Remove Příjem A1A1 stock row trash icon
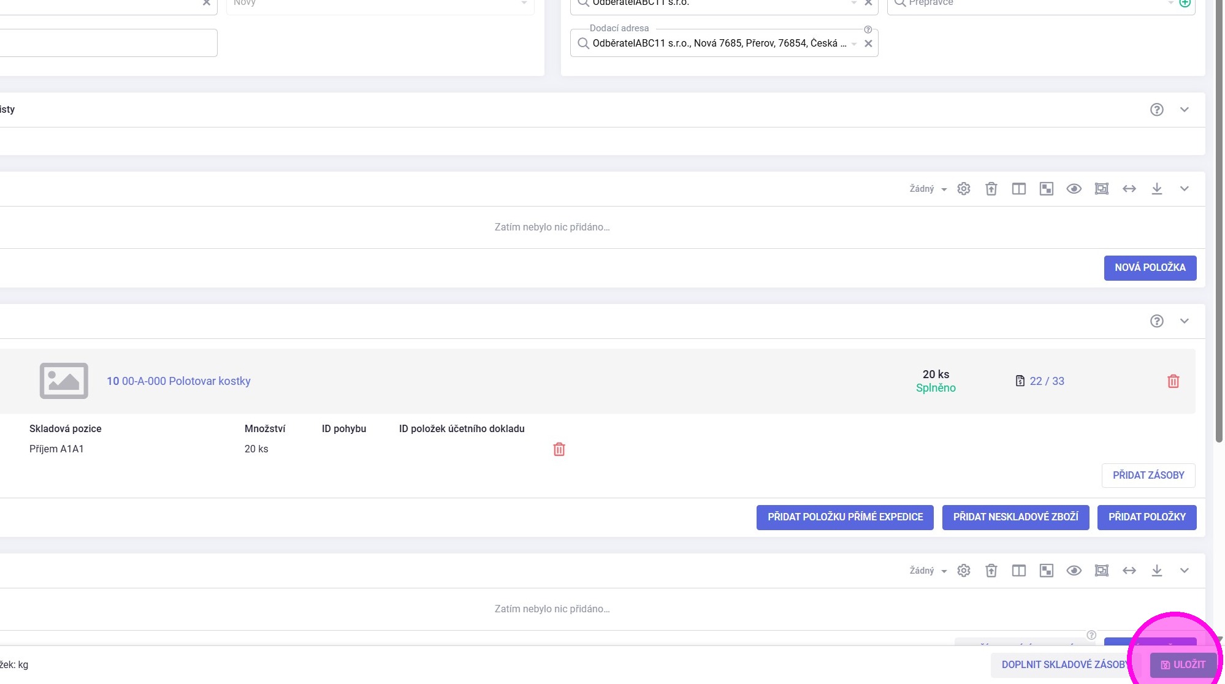The width and height of the screenshot is (1225, 684). 559,449
